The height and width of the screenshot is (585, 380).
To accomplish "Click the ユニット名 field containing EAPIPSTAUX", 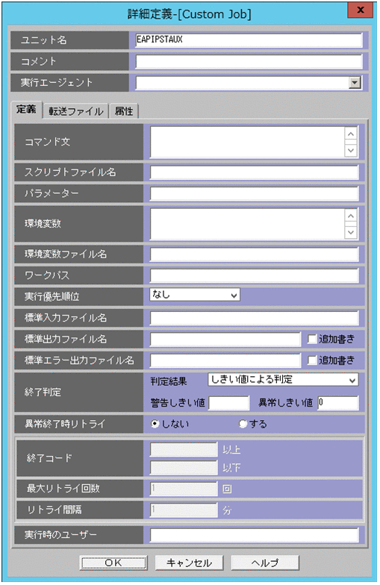I will 249,40.
